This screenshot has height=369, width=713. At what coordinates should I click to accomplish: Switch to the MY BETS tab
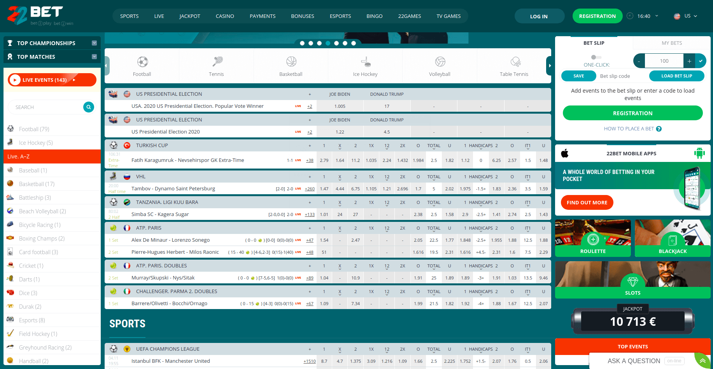click(x=672, y=43)
